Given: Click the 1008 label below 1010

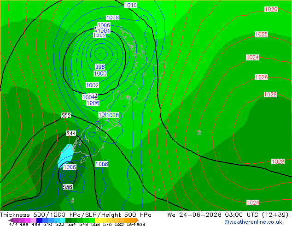Looking at the screenshot, I should point(112,18).
